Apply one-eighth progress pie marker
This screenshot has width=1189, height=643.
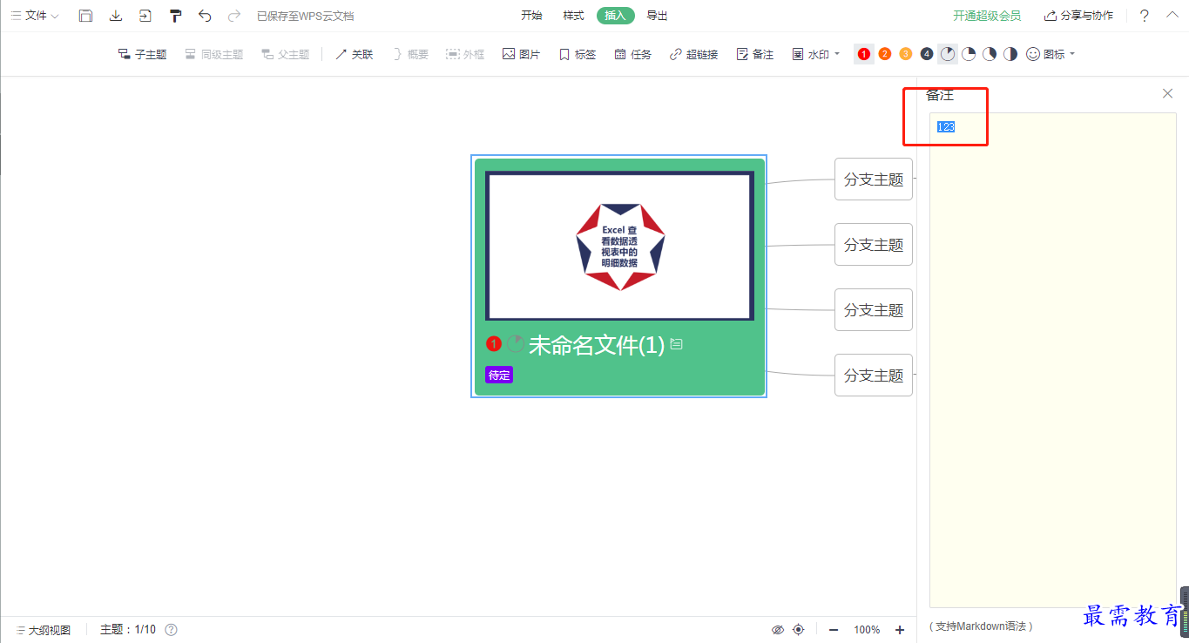click(948, 54)
